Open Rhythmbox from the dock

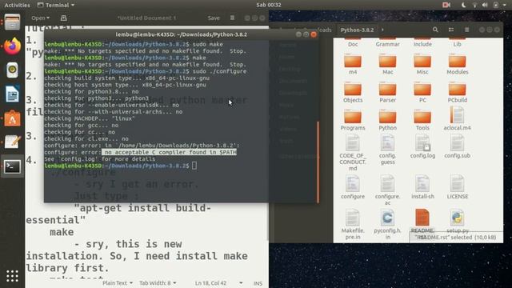point(12,70)
